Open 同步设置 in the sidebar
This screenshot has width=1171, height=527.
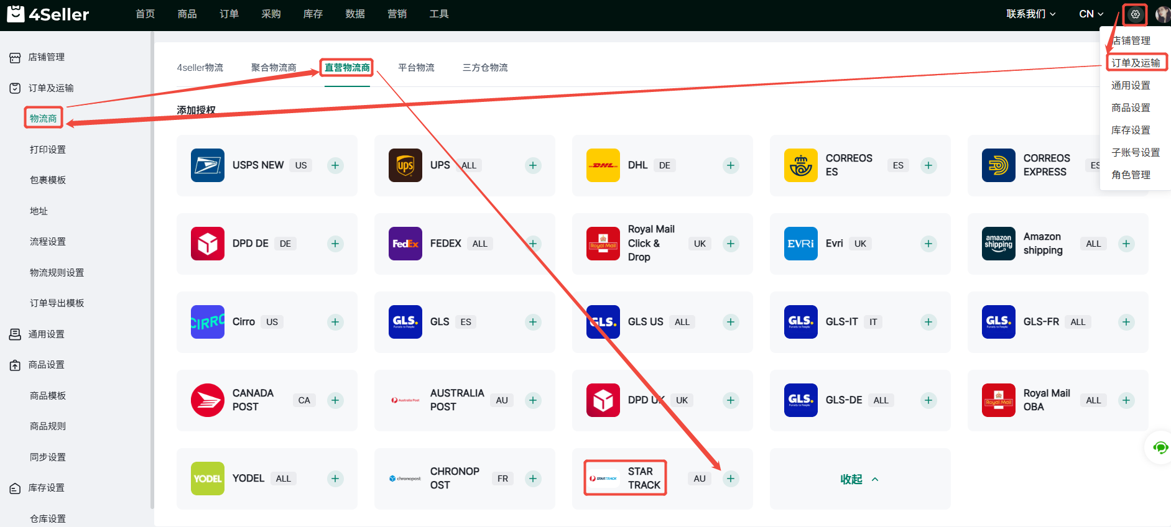[48, 457]
